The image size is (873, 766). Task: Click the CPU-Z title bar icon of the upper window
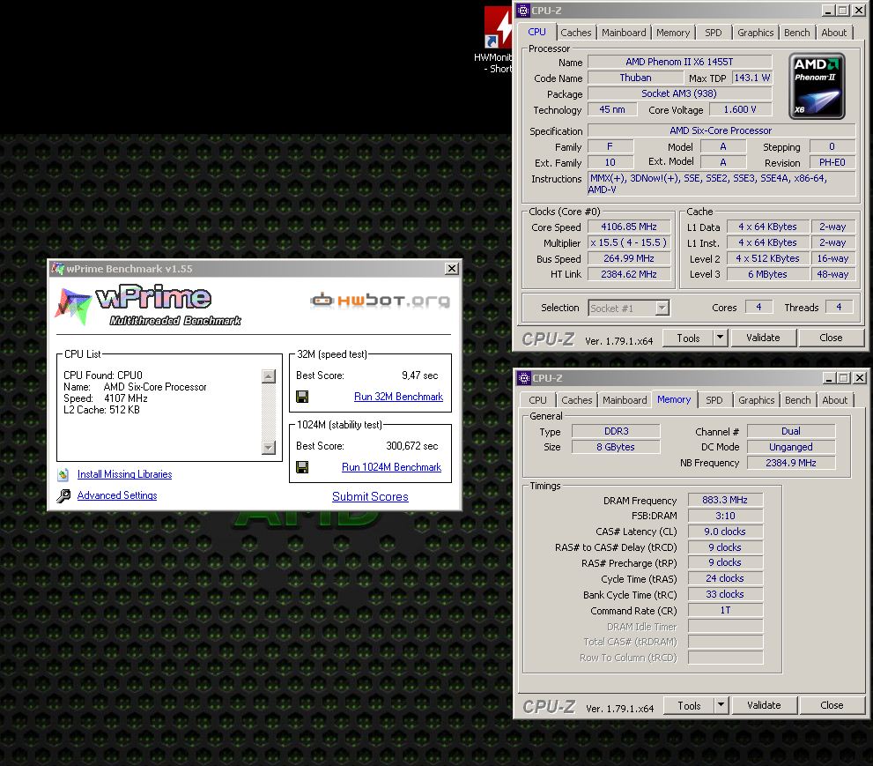pyautogui.click(x=523, y=10)
